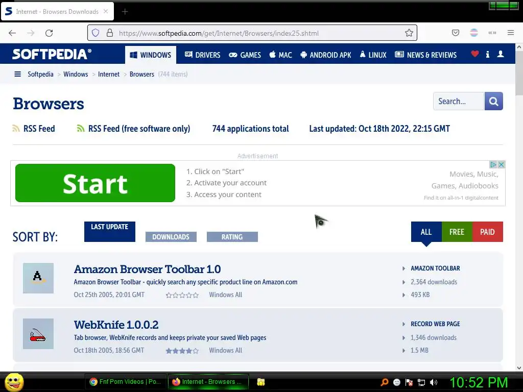Click the page vertical scrollbar thumb
The width and height of the screenshot is (523, 392).
tap(519, 73)
